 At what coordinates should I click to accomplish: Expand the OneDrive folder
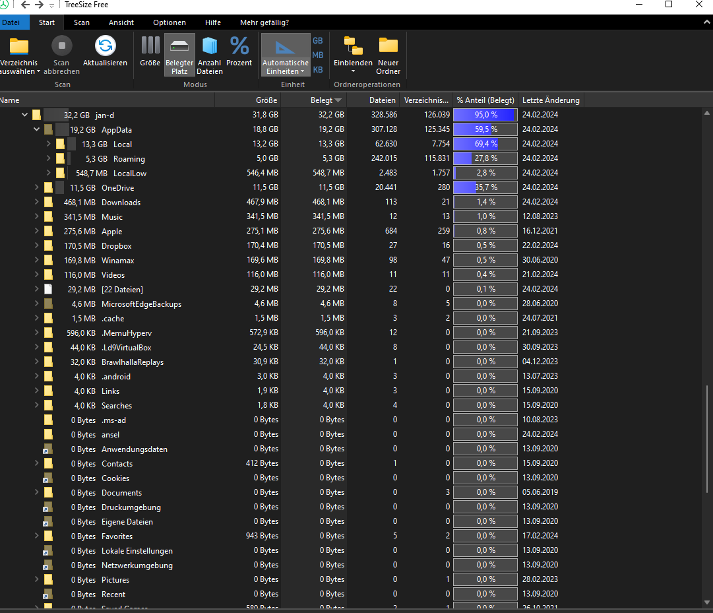click(x=36, y=188)
